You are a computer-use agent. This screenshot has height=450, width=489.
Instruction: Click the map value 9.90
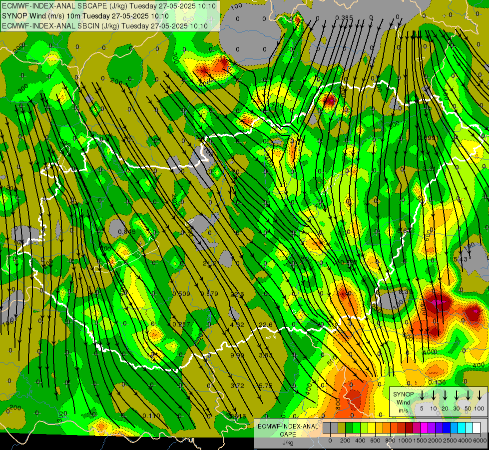[237, 355]
